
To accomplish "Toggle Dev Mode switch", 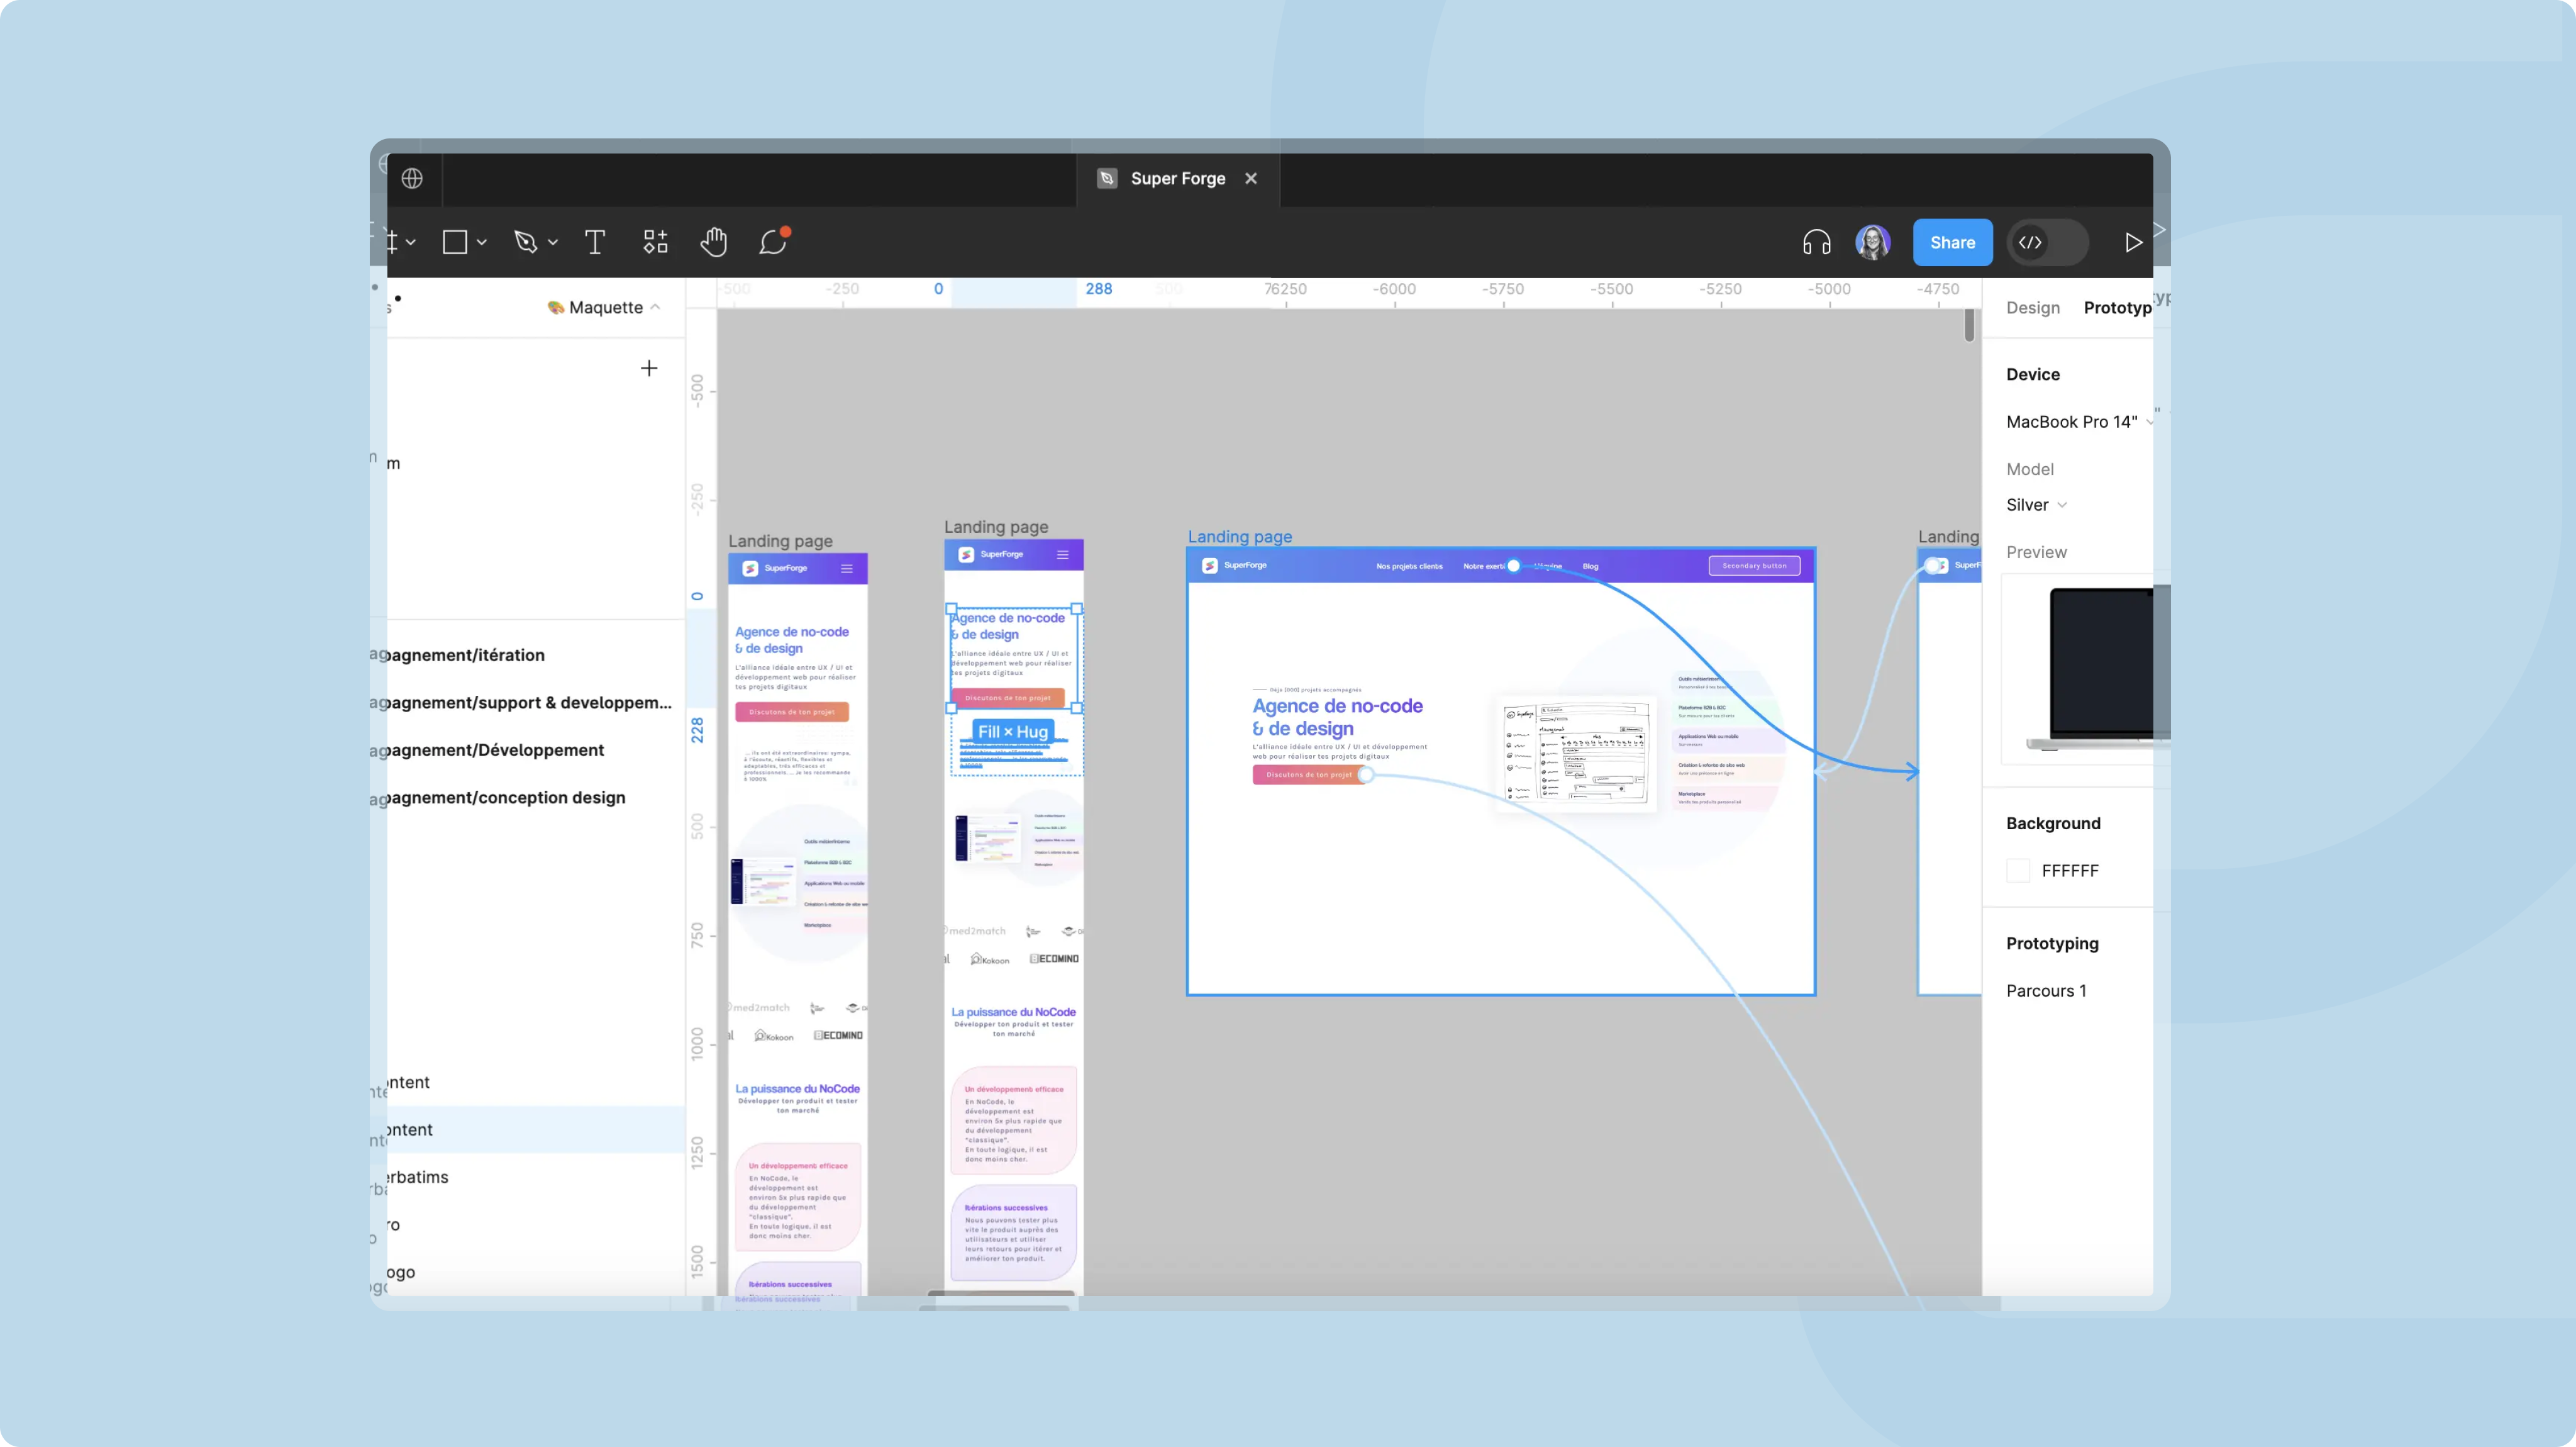I will [2048, 242].
